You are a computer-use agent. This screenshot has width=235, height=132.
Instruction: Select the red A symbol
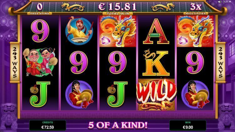(x=156, y=31)
